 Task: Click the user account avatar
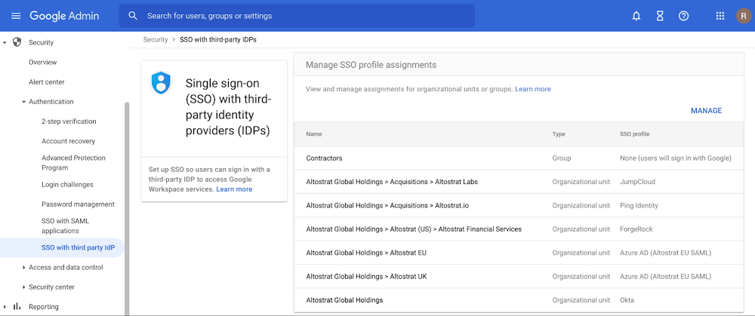tap(742, 16)
